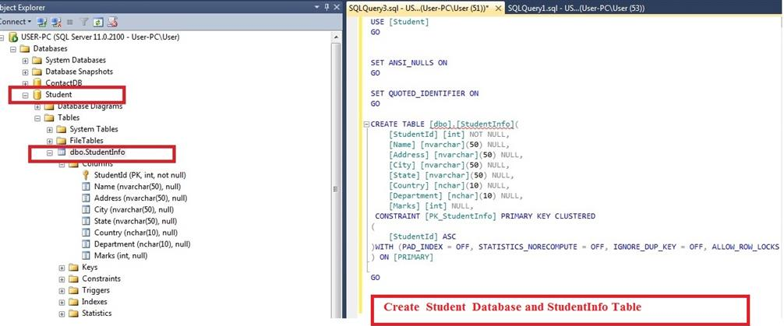Image resolution: width=784 pixels, height=326 pixels.
Task: Click the Activity Monitor toolbar icon
Action: pyautogui.click(x=112, y=22)
